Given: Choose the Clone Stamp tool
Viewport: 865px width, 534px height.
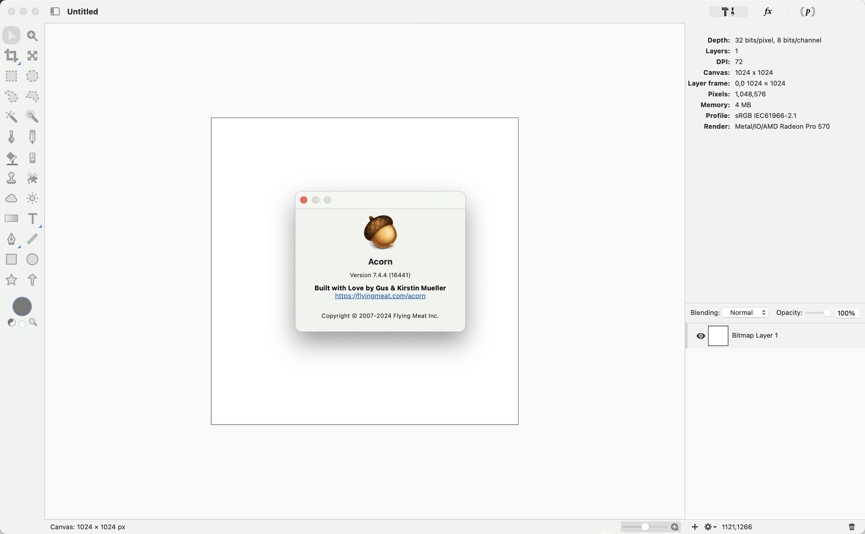Looking at the screenshot, I should pyautogui.click(x=11, y=178).
